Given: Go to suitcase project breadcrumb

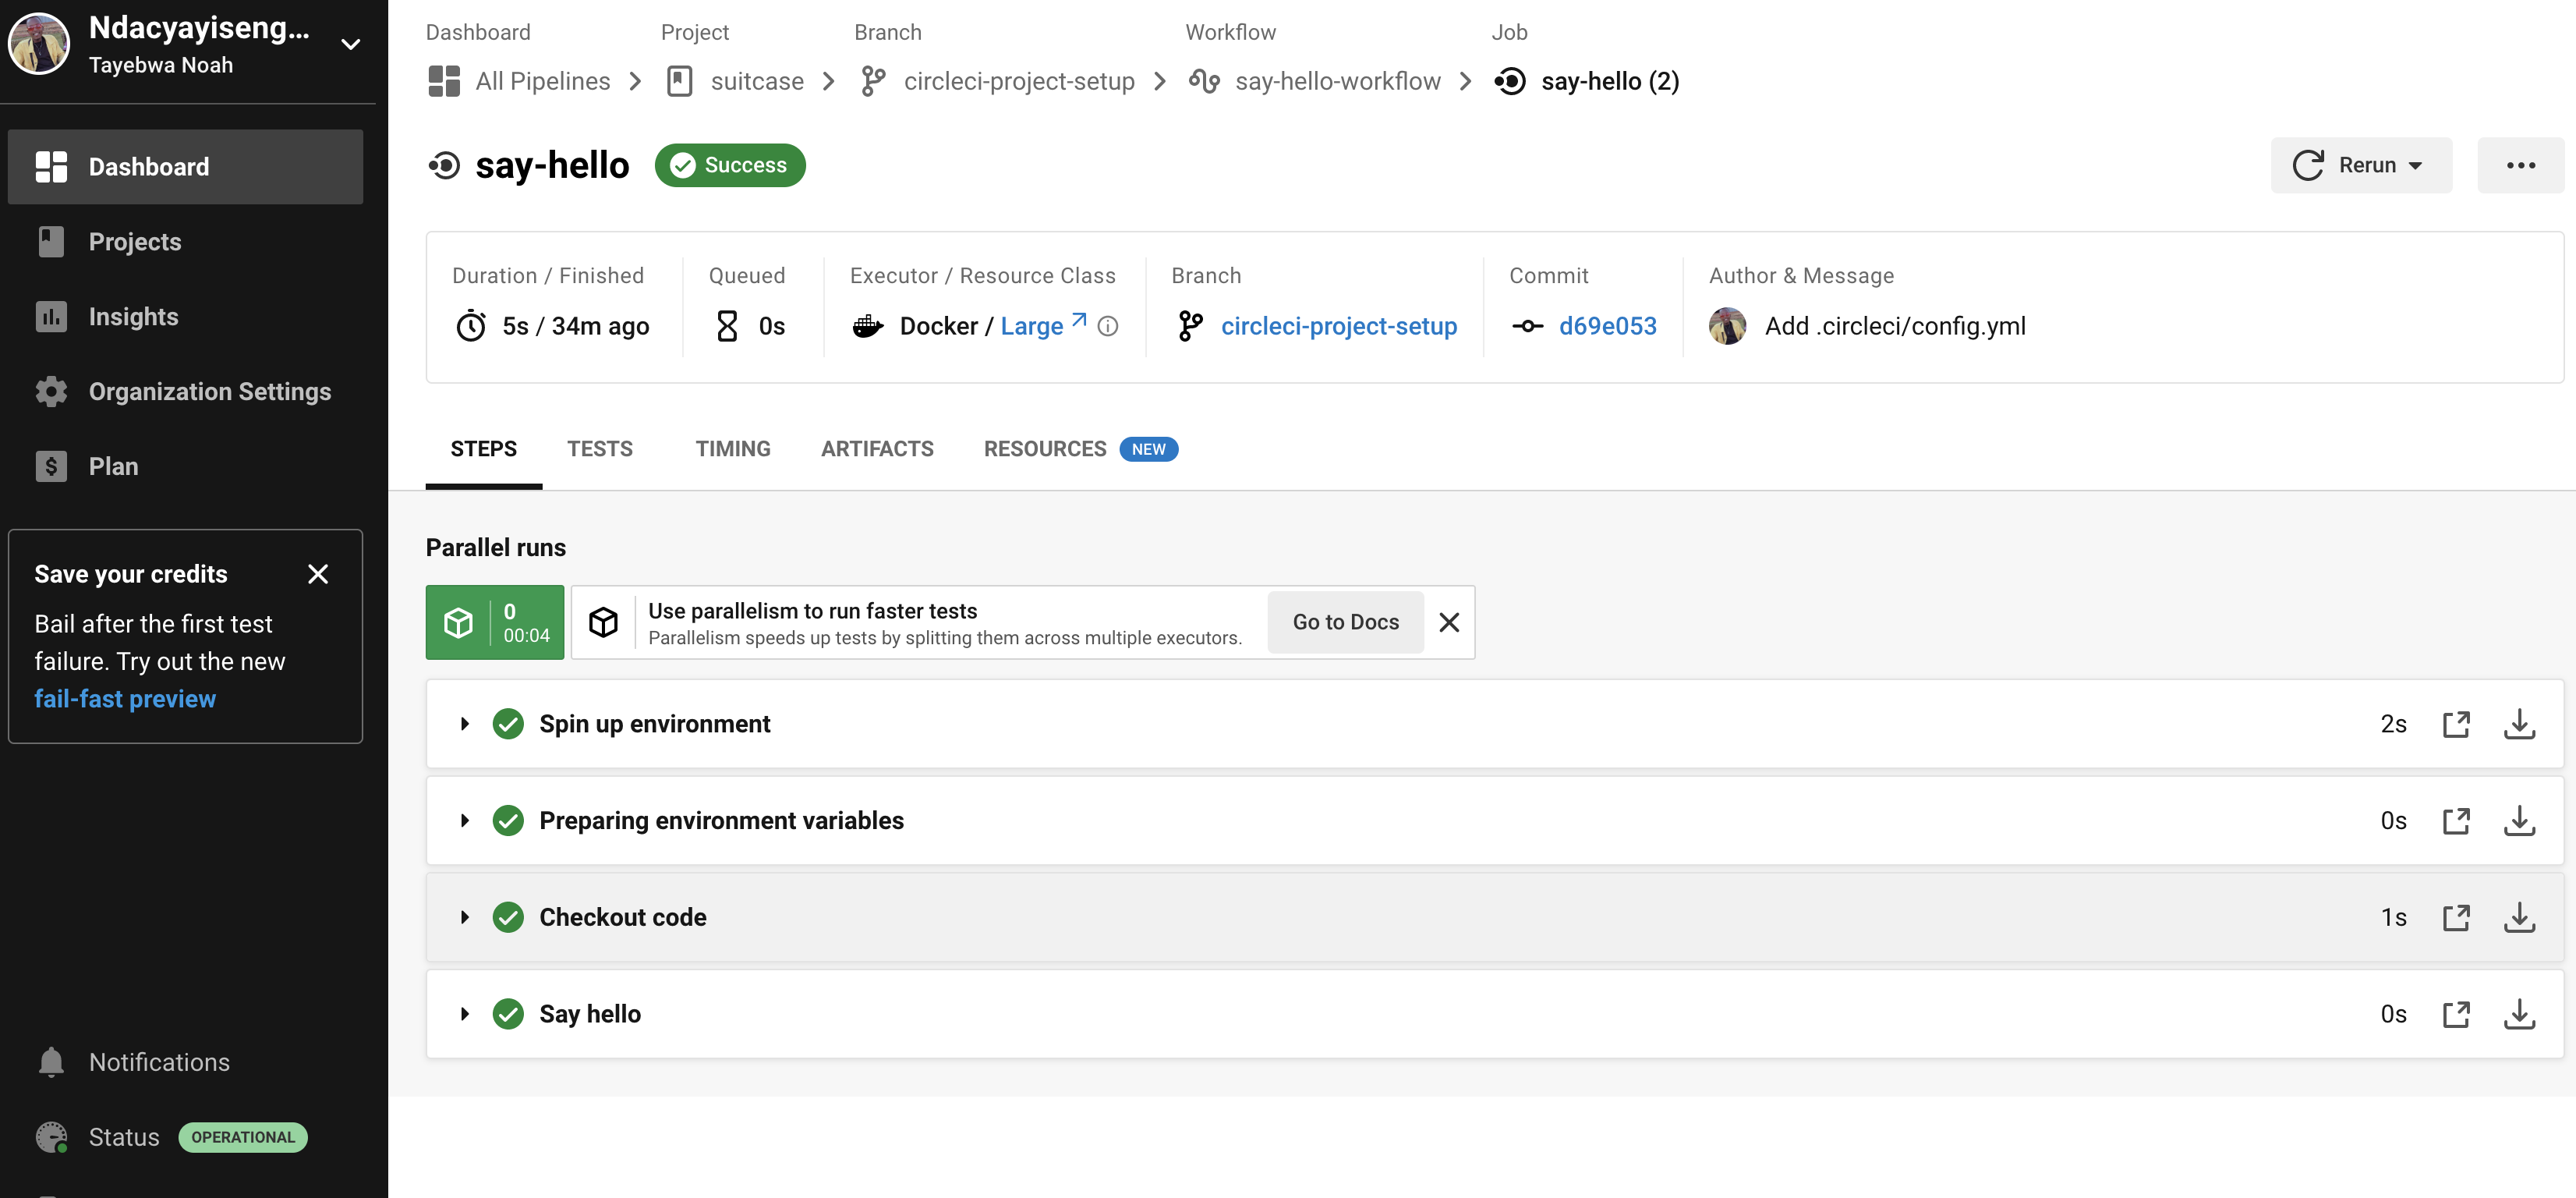Looking at the screenshot, I should [x=736, y=81].
